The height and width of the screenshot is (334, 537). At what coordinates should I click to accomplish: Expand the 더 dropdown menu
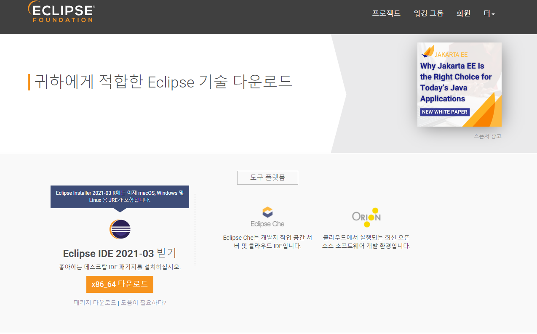[x=489, y=13]
